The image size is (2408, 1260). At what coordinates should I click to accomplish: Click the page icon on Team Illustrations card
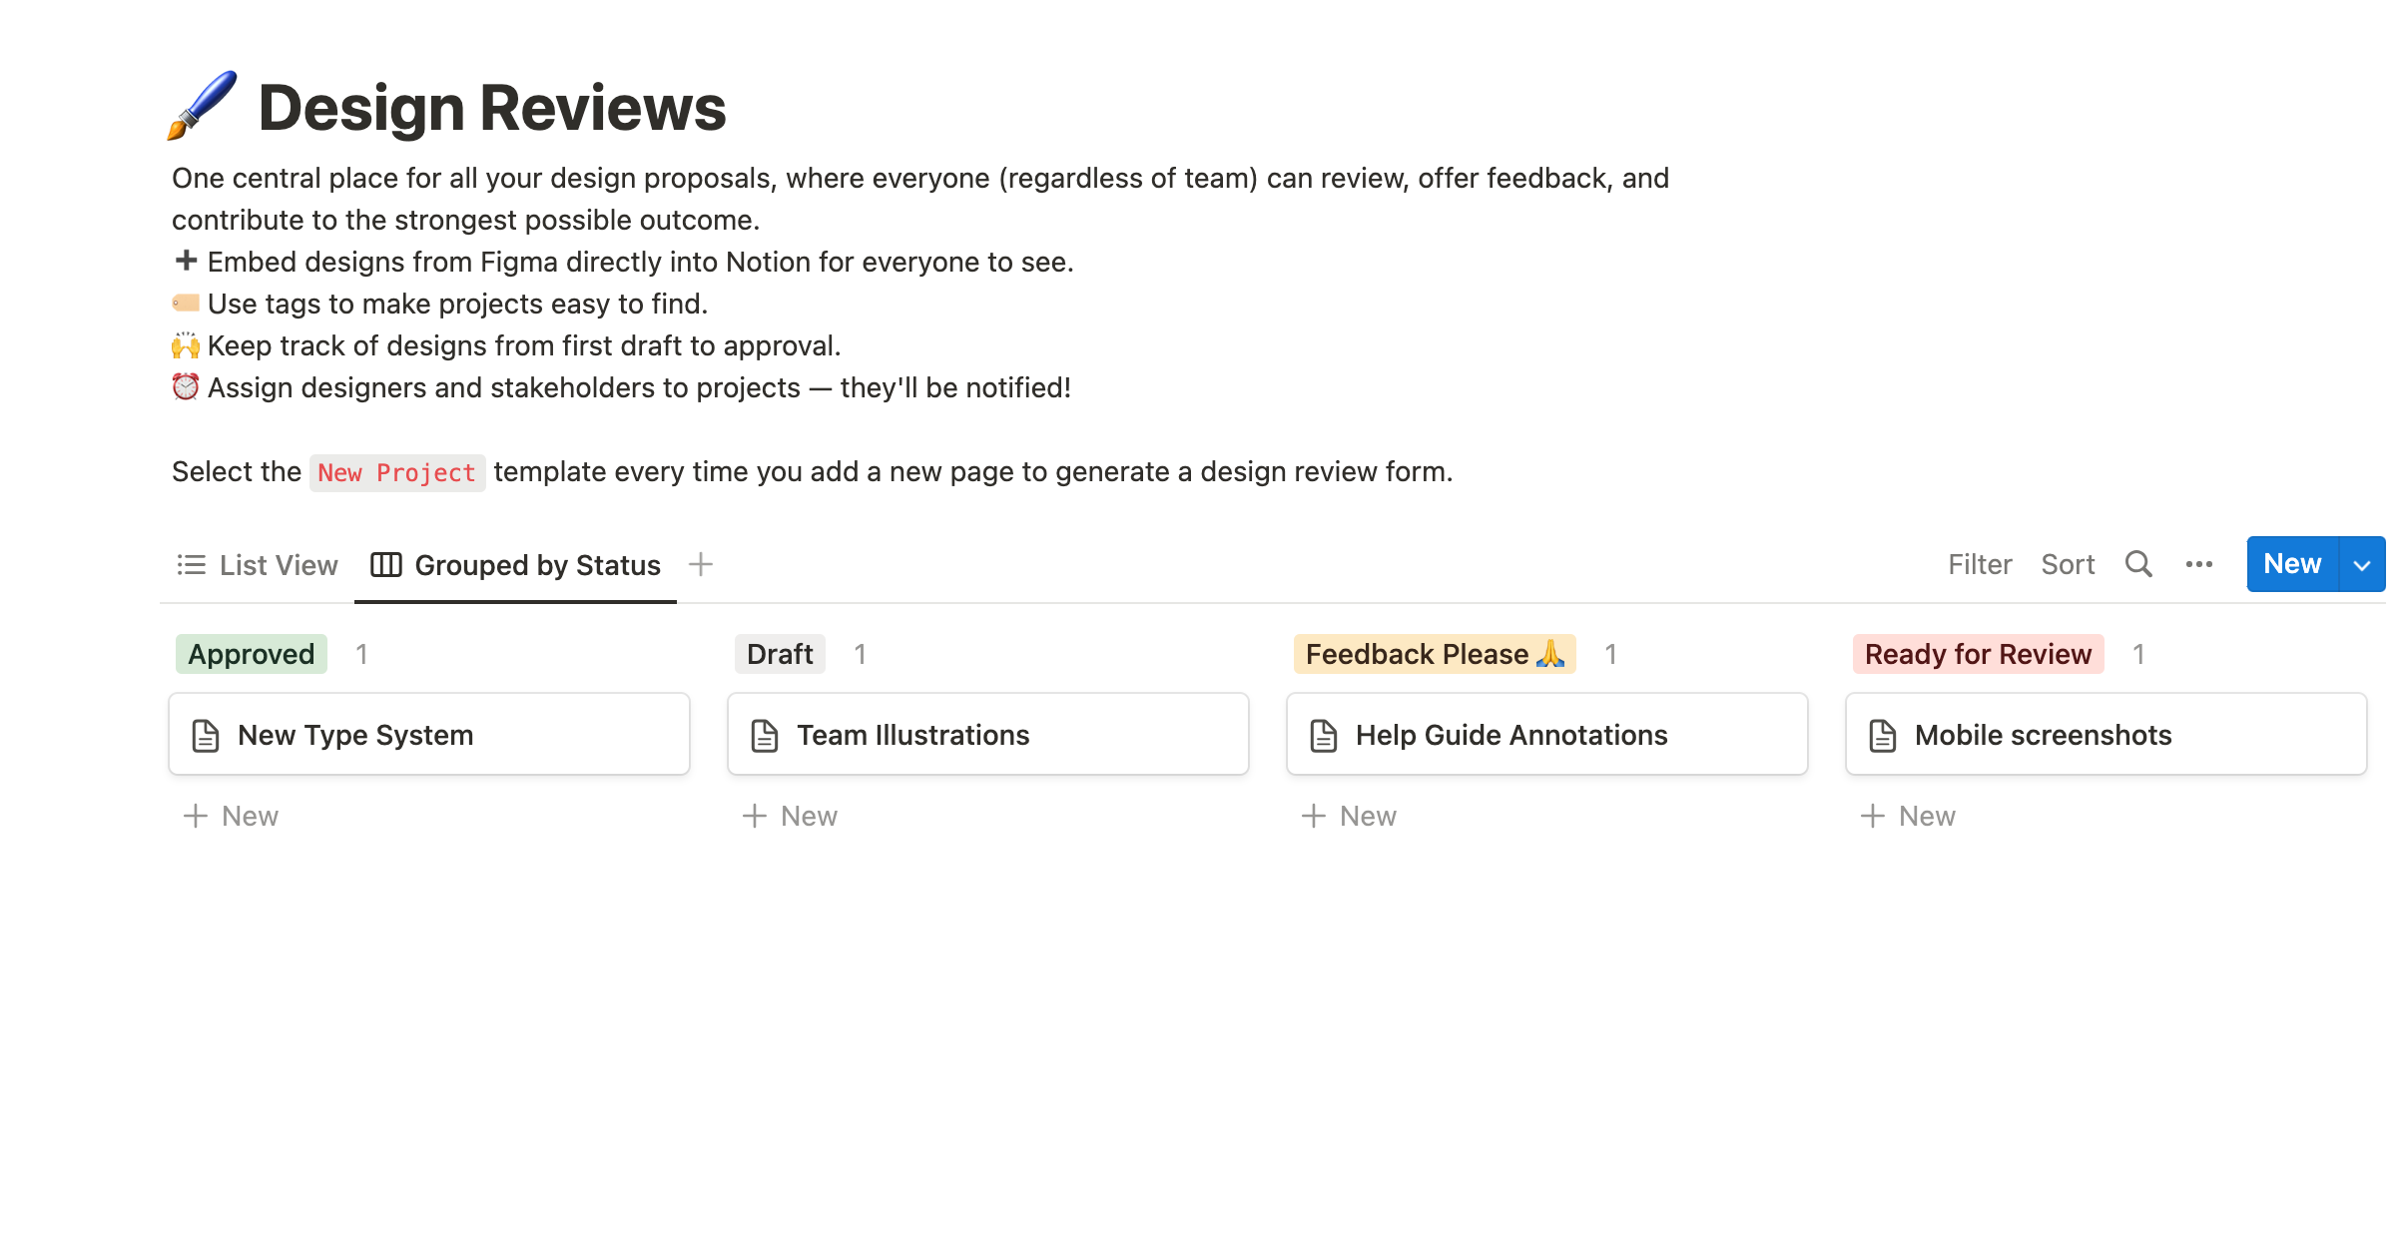(x=765, y=734)
